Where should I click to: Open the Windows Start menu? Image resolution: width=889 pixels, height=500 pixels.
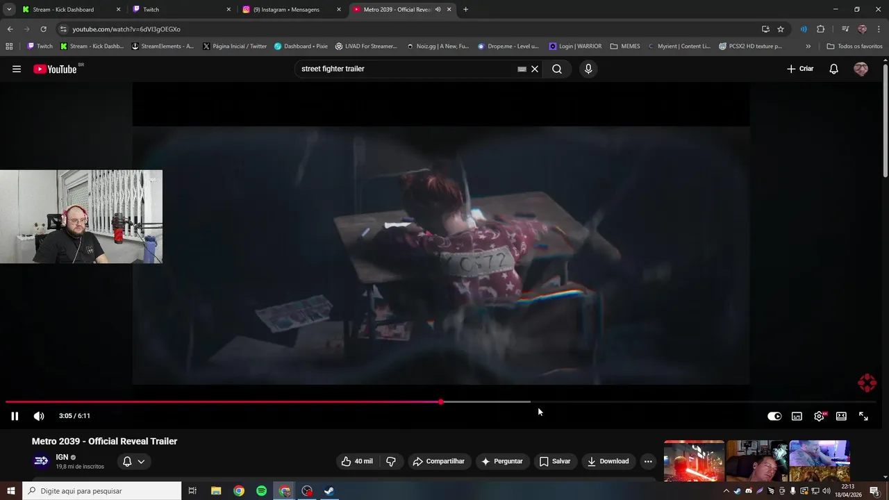(10, 491)
